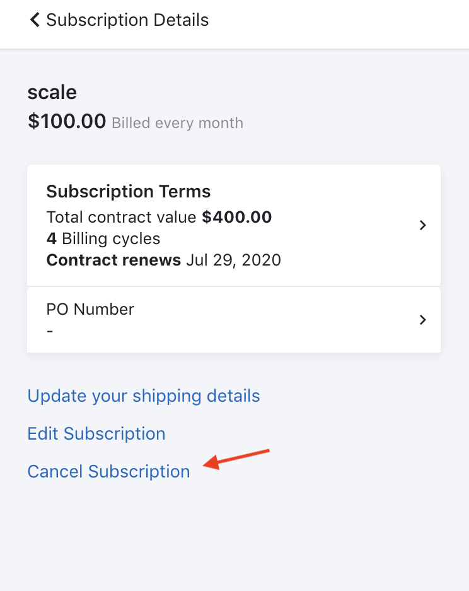Click the Cancel Subscription link
Image resolution: width=469 pixels, height=591 pixels.
(108, 472)
